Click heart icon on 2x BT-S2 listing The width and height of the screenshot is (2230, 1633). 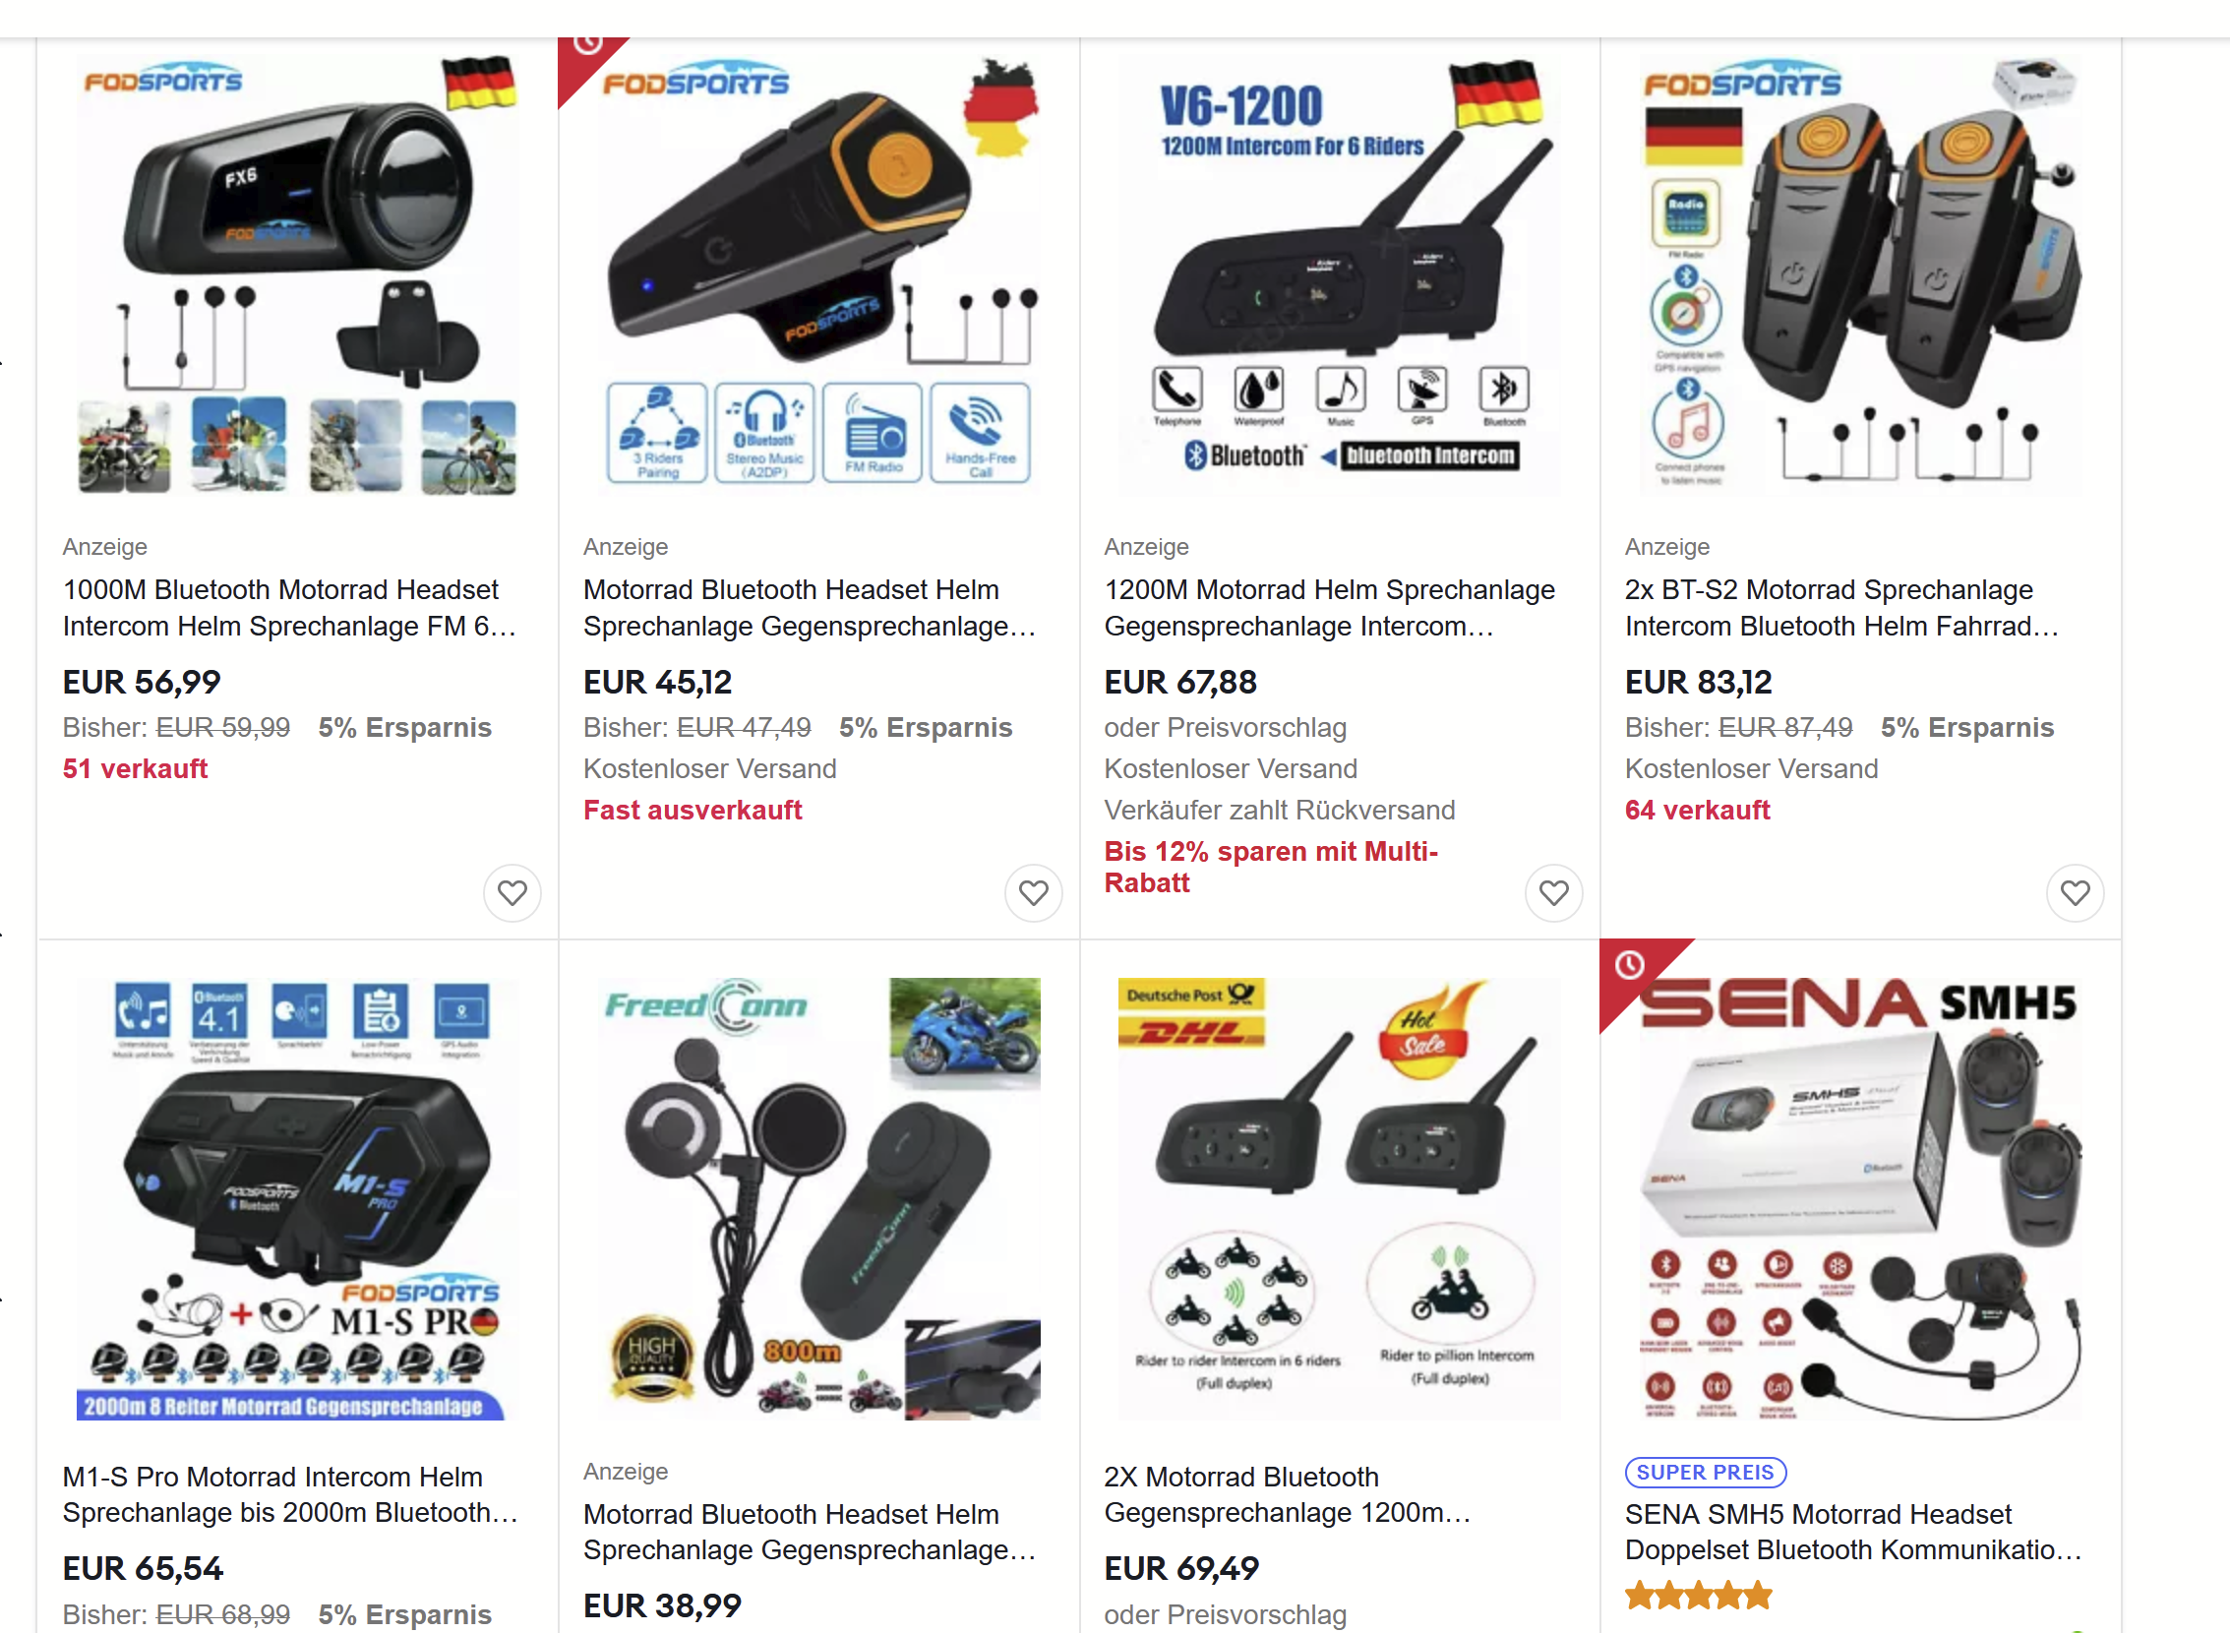coord(2075,892)
